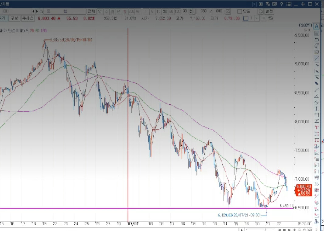Select the angle line drawing tool
The width and height of the screenshot is (324, 231).
click(x=316, y=96)
